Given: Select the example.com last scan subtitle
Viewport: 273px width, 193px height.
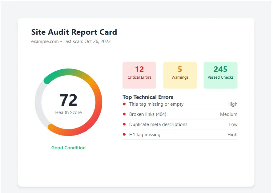Looking at the screenshot, I should [x=71, y=41].
